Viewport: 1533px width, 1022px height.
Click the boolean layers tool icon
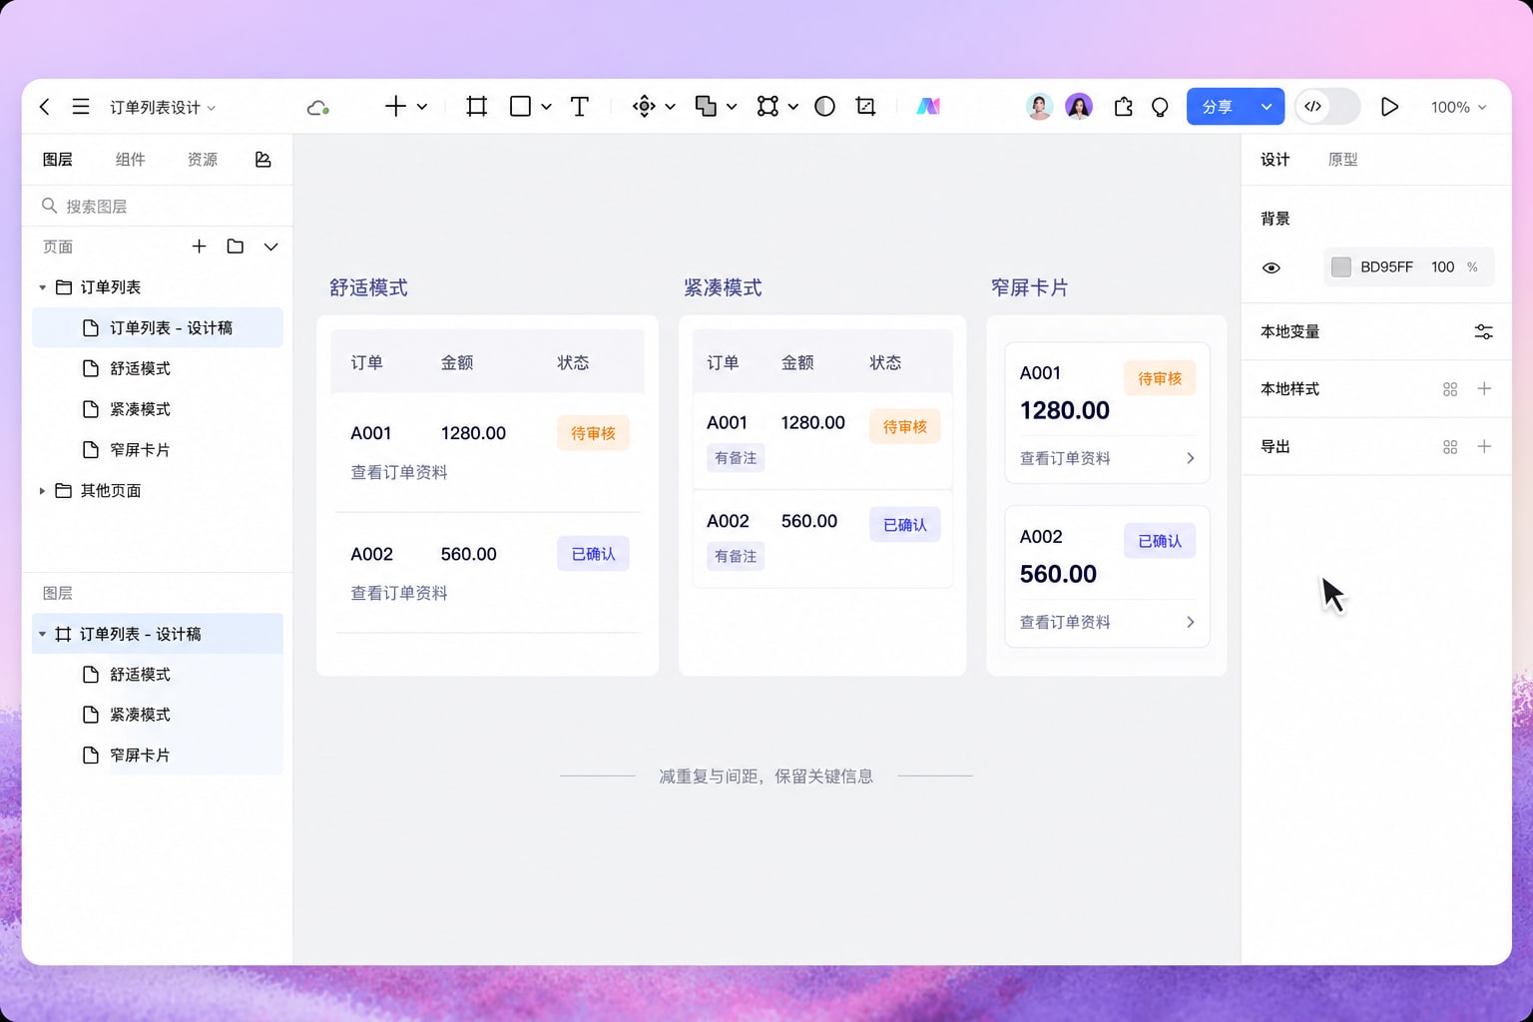point(706,107)
